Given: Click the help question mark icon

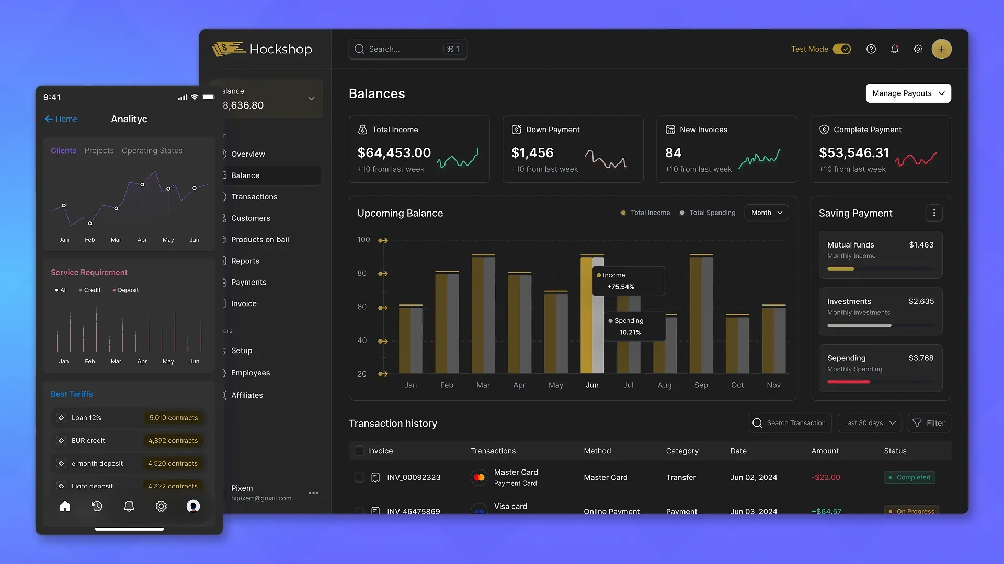Looking at the screenshot, I should tap(871, 49).
